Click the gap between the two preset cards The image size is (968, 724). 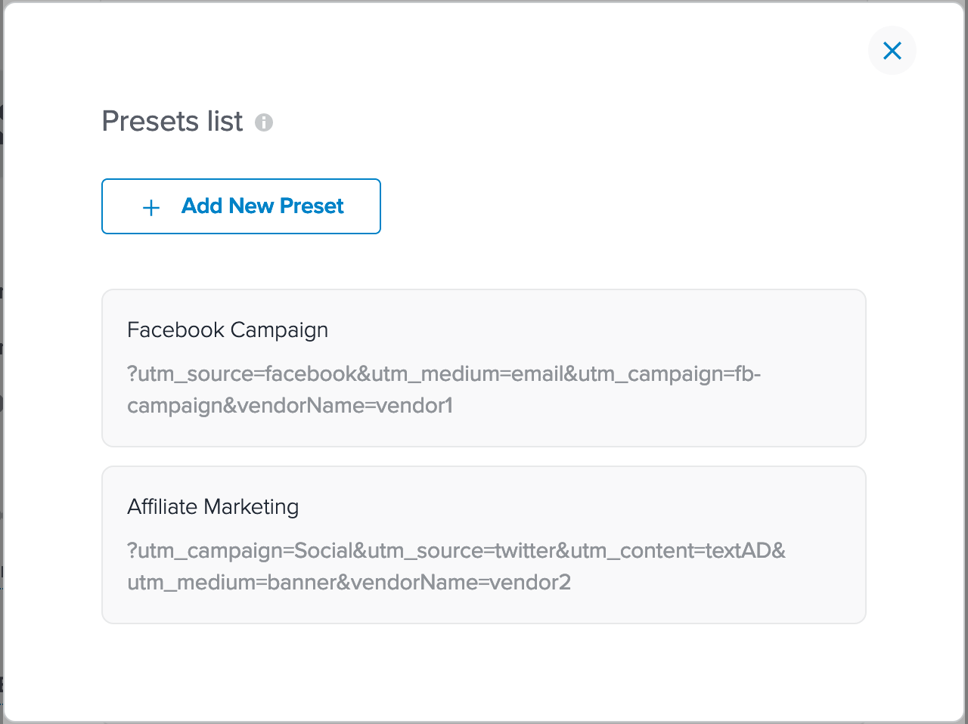pyautogui.click(x=484, y=456)
